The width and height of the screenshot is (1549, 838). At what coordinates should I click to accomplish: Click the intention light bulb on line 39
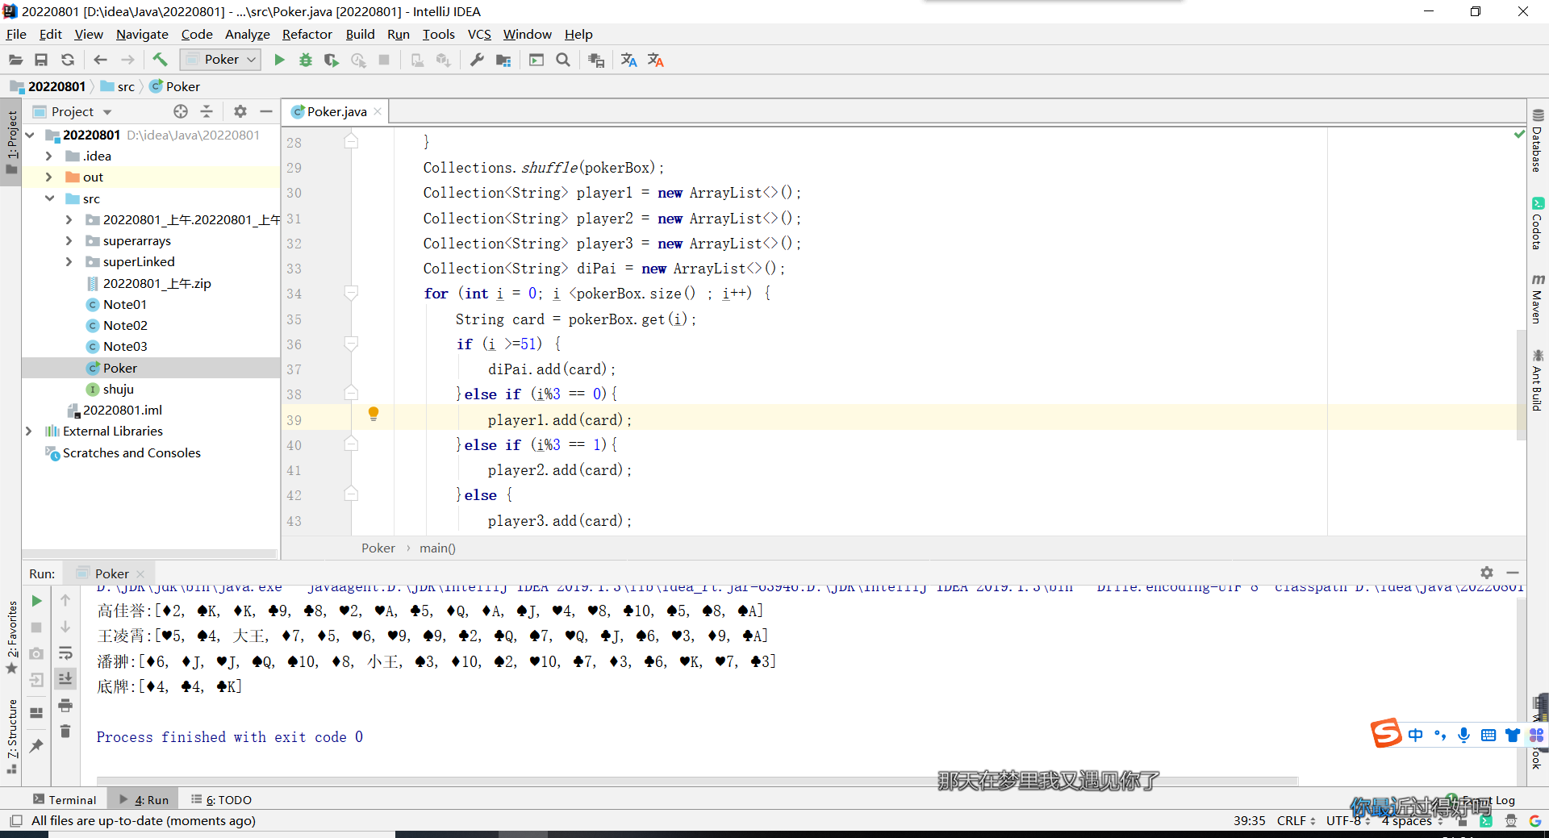(x=374, y=414)
